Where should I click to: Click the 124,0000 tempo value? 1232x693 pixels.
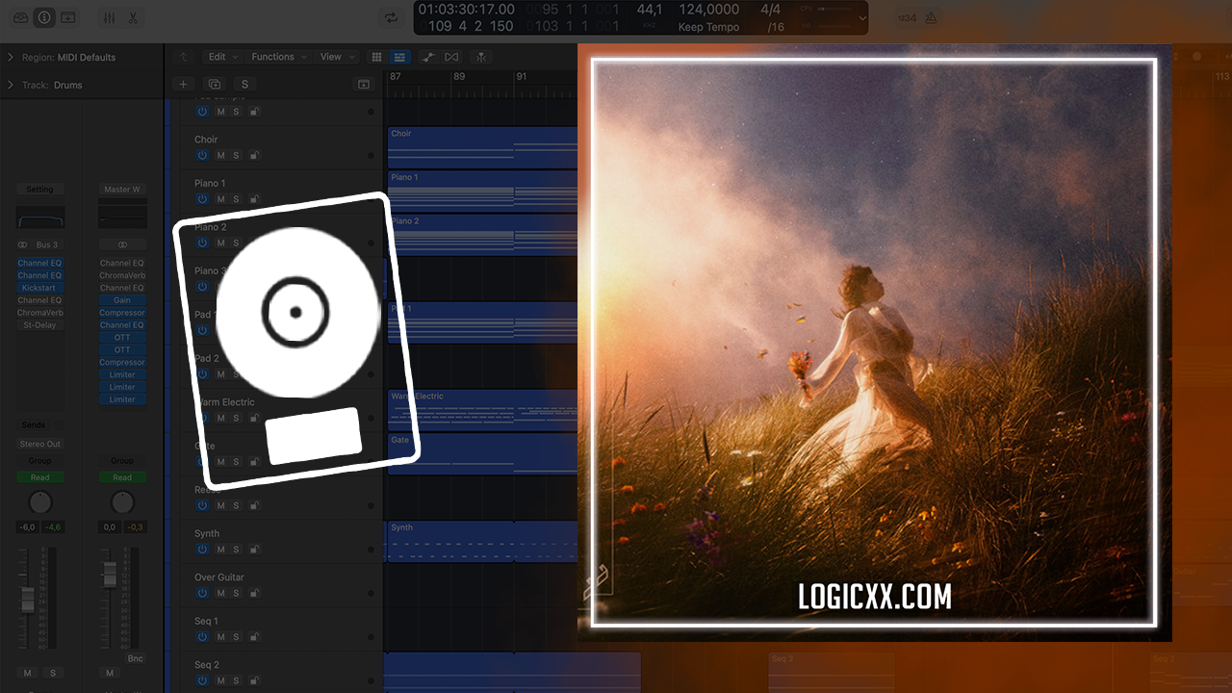tap(709, 10)
